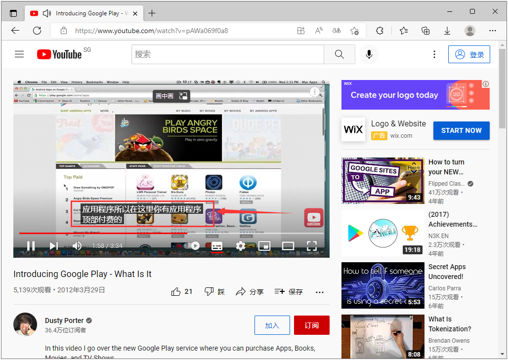Like the video with 21 likes
This screenshot has height=360, width=508.
pyautogui.click(x=182, y=292)
